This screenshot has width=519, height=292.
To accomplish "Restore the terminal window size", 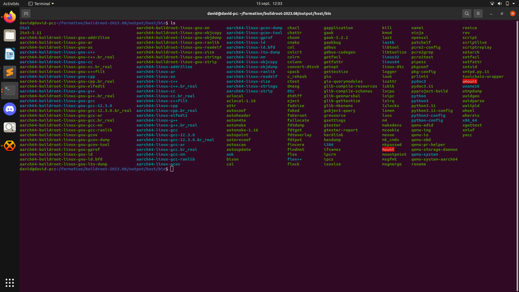I will pos(502,14).
